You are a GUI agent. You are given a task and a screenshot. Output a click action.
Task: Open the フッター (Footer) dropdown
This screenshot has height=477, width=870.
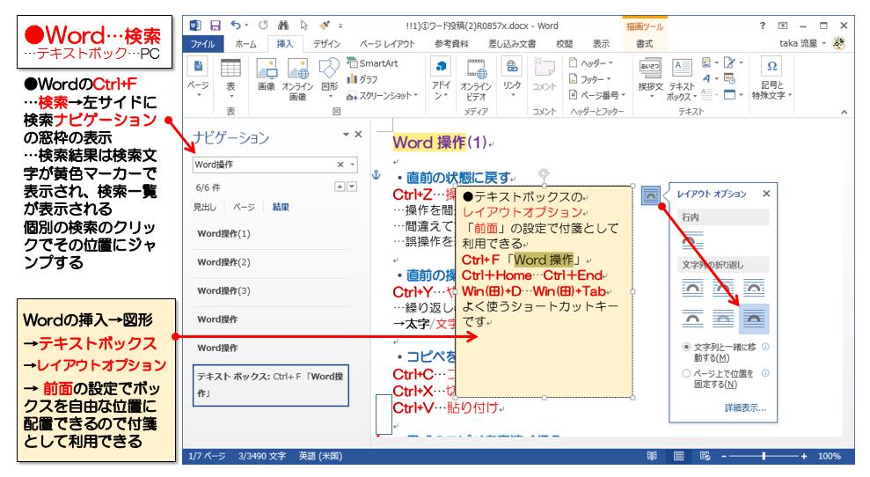click(x=590, y=79)
